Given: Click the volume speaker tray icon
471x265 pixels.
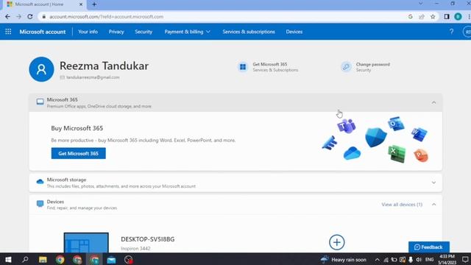Looking at the screenshot, I should [419, 259].
